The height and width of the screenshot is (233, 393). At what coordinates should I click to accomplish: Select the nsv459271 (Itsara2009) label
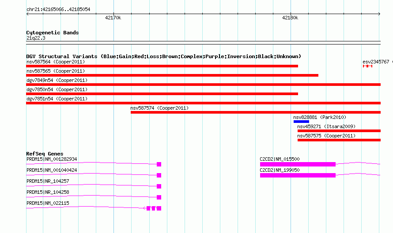tap(326, 126)
